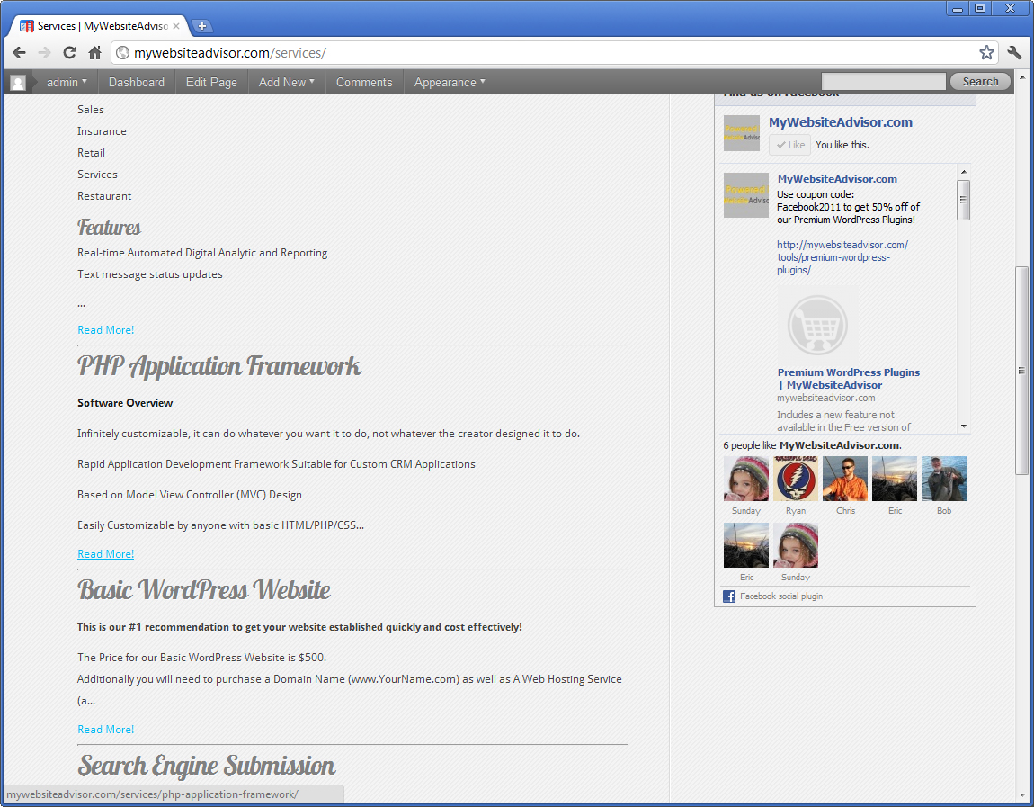Screen dimensions: 1034x807
Task: Open Comments in admin bar
Action: click(x=364, y=83)
